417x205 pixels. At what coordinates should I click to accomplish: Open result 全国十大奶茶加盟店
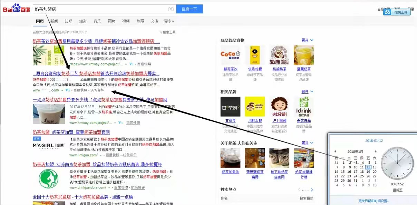(83, 197)
